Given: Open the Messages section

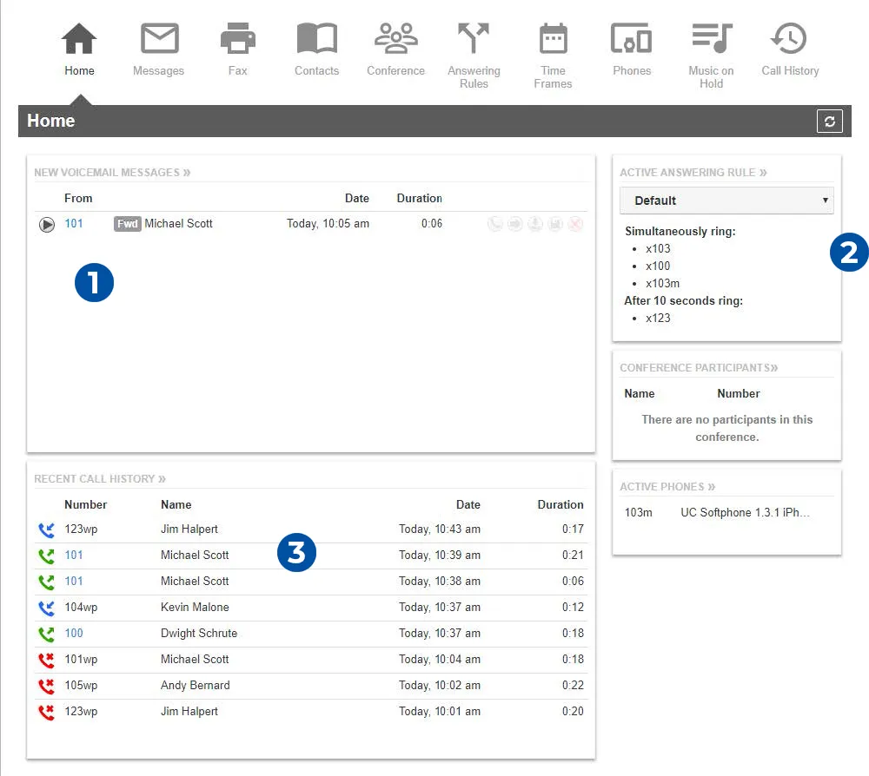Looking at the screenshot, I should tap(158, 49).
